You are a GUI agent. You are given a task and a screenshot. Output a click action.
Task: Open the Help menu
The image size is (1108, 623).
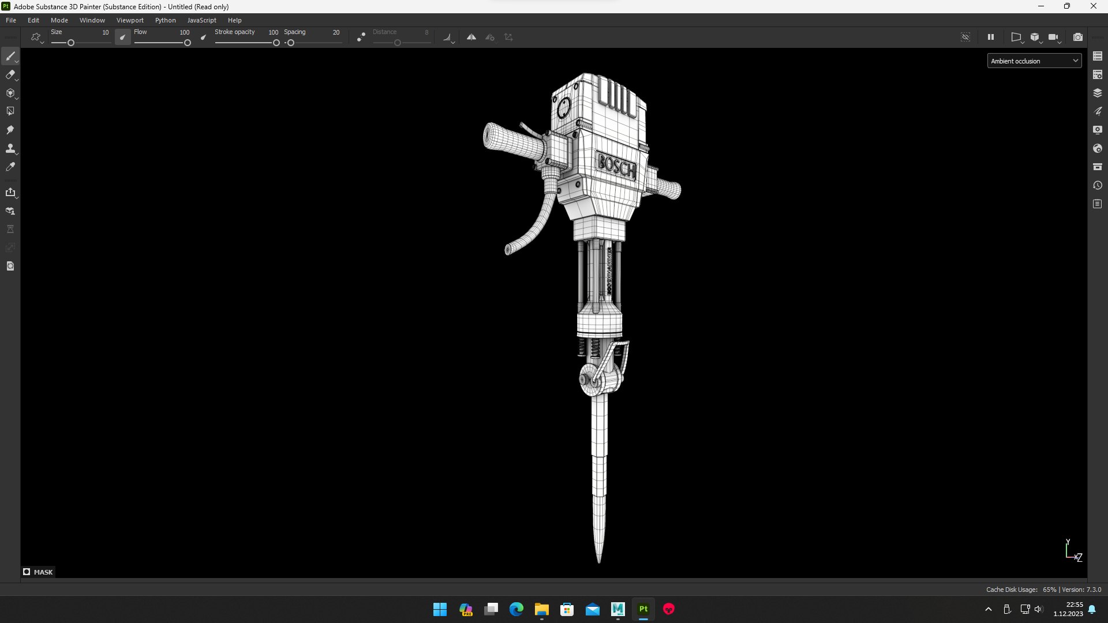point(235,20)
